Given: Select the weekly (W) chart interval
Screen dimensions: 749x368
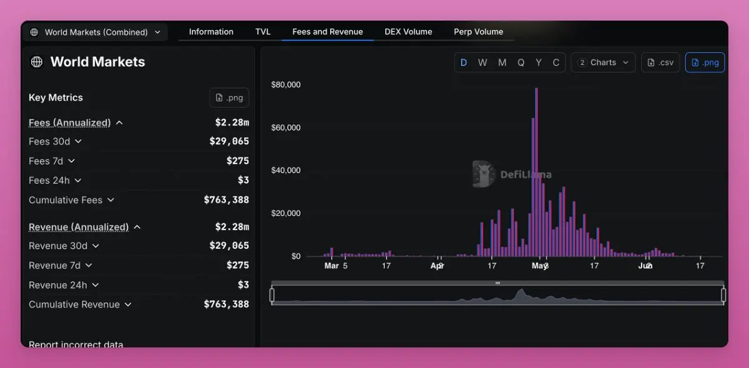Looking at the screenshot, I should [x=482, y=62].
